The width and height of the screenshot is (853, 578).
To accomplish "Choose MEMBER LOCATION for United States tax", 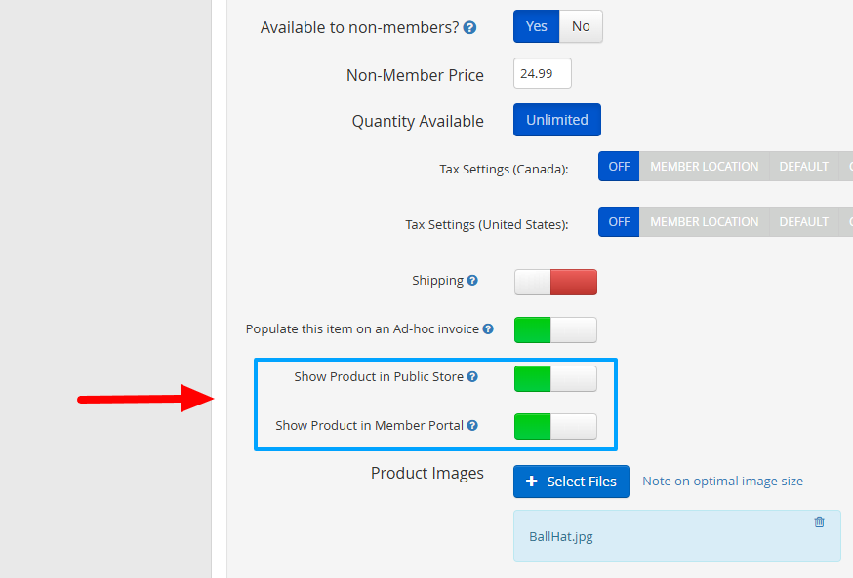I will [704, 222].
